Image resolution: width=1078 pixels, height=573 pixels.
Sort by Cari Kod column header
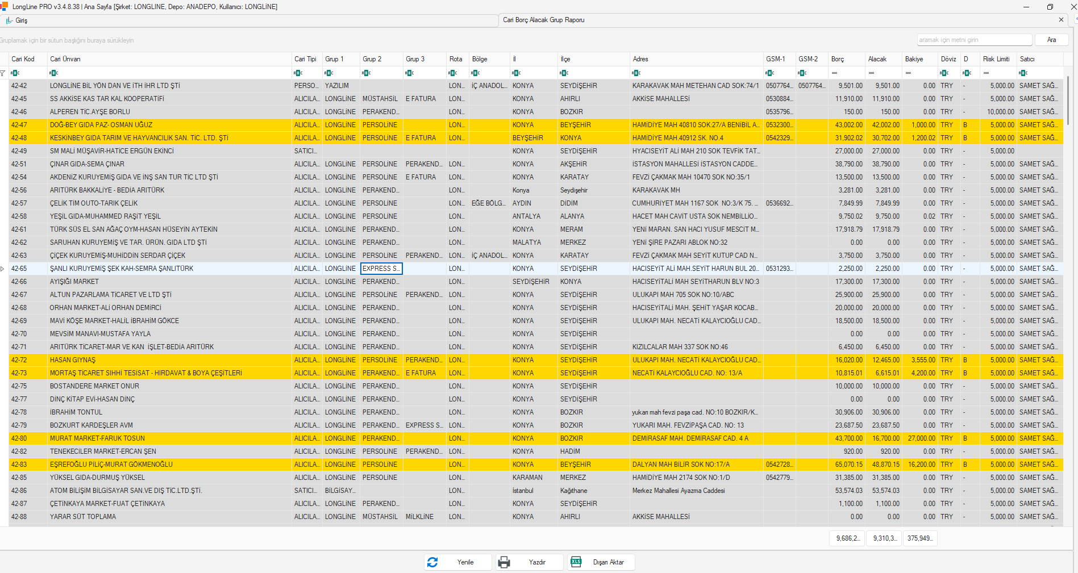28,59
